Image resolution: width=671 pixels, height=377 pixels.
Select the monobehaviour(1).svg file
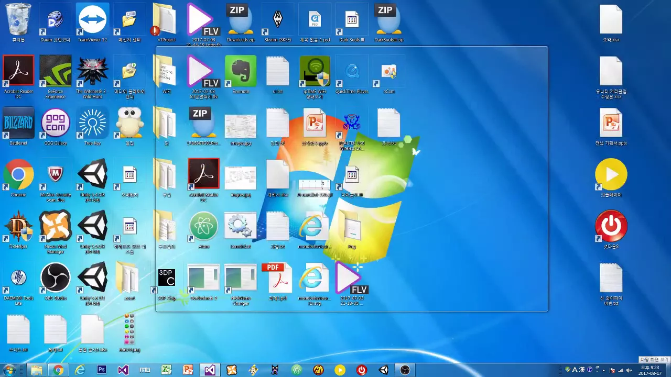(315, 283)
